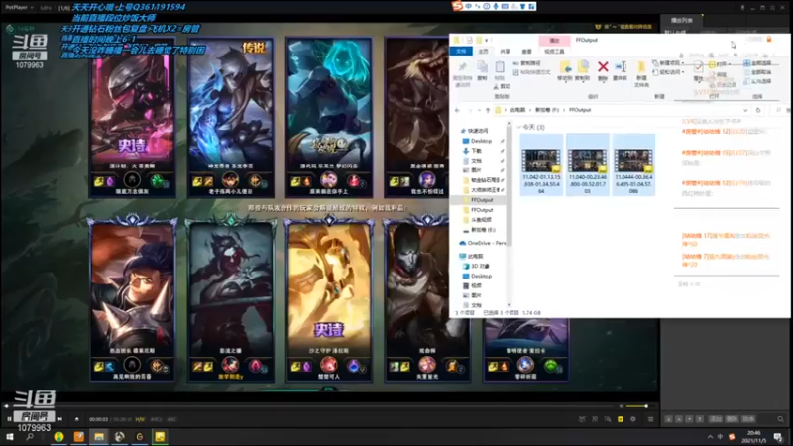Open the quick access toolbar dropdown arrow

[487, 40]
